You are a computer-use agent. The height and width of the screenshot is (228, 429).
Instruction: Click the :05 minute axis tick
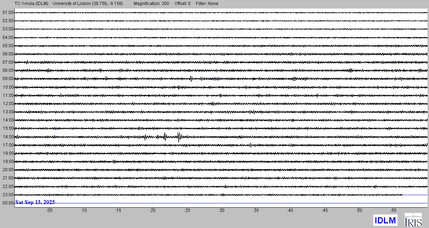[49, 211]
